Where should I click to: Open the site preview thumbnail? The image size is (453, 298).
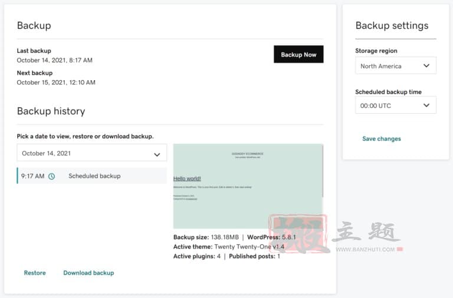click(x=248, y=186)
